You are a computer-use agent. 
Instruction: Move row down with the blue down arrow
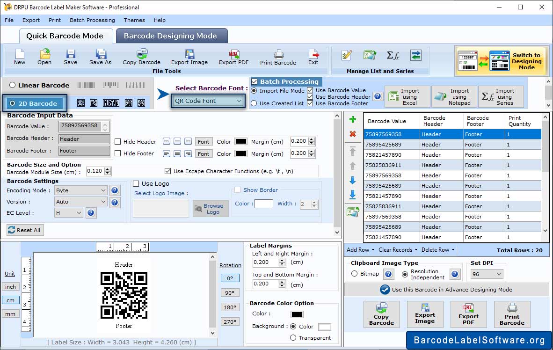click(352, 180)
